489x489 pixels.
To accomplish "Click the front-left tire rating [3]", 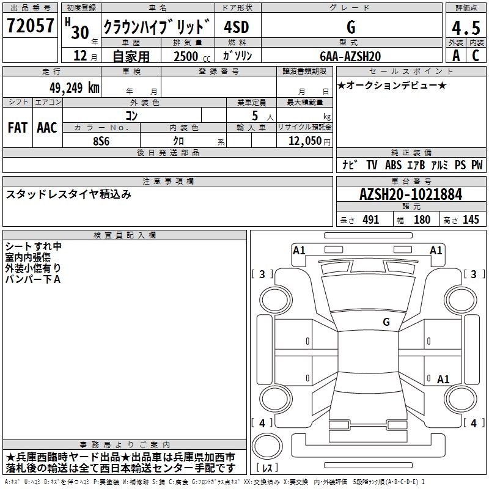I will [262, 274].
